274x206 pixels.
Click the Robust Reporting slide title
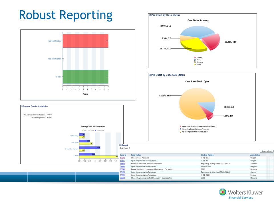[66, 15]
